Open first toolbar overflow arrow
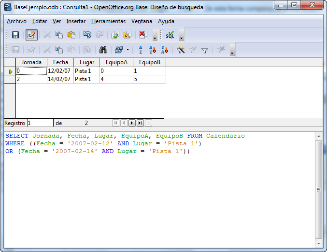327x252 pixels. click(155, 35)
